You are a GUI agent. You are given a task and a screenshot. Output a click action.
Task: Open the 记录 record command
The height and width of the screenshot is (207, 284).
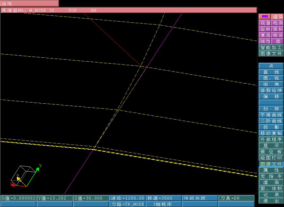click(x=271, y=194)
